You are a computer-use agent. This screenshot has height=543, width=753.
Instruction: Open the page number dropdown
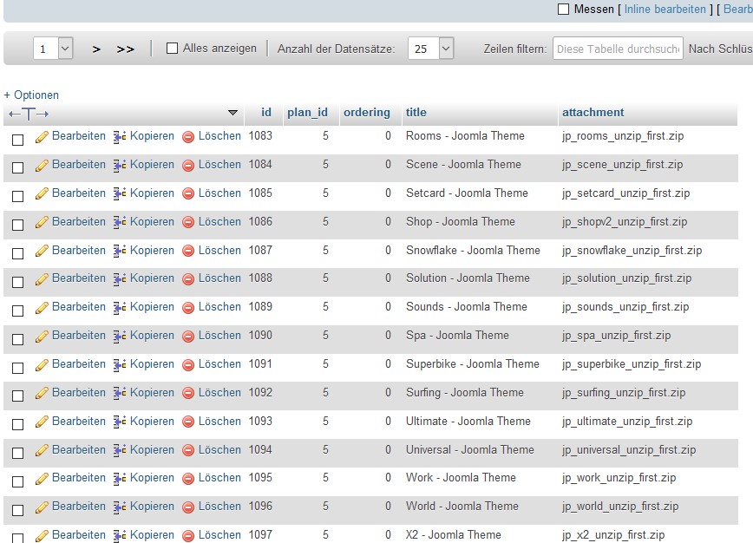click(x=53, y=49)
